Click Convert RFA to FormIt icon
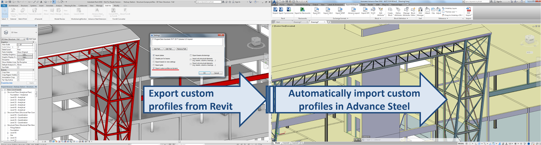 tap(113, 12)
